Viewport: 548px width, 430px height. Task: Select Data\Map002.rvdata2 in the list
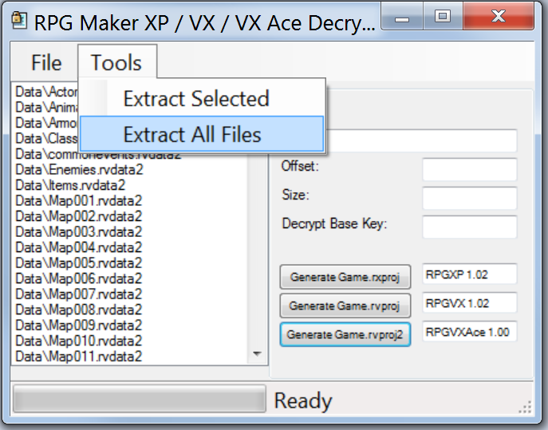click(x=79, y=216)
